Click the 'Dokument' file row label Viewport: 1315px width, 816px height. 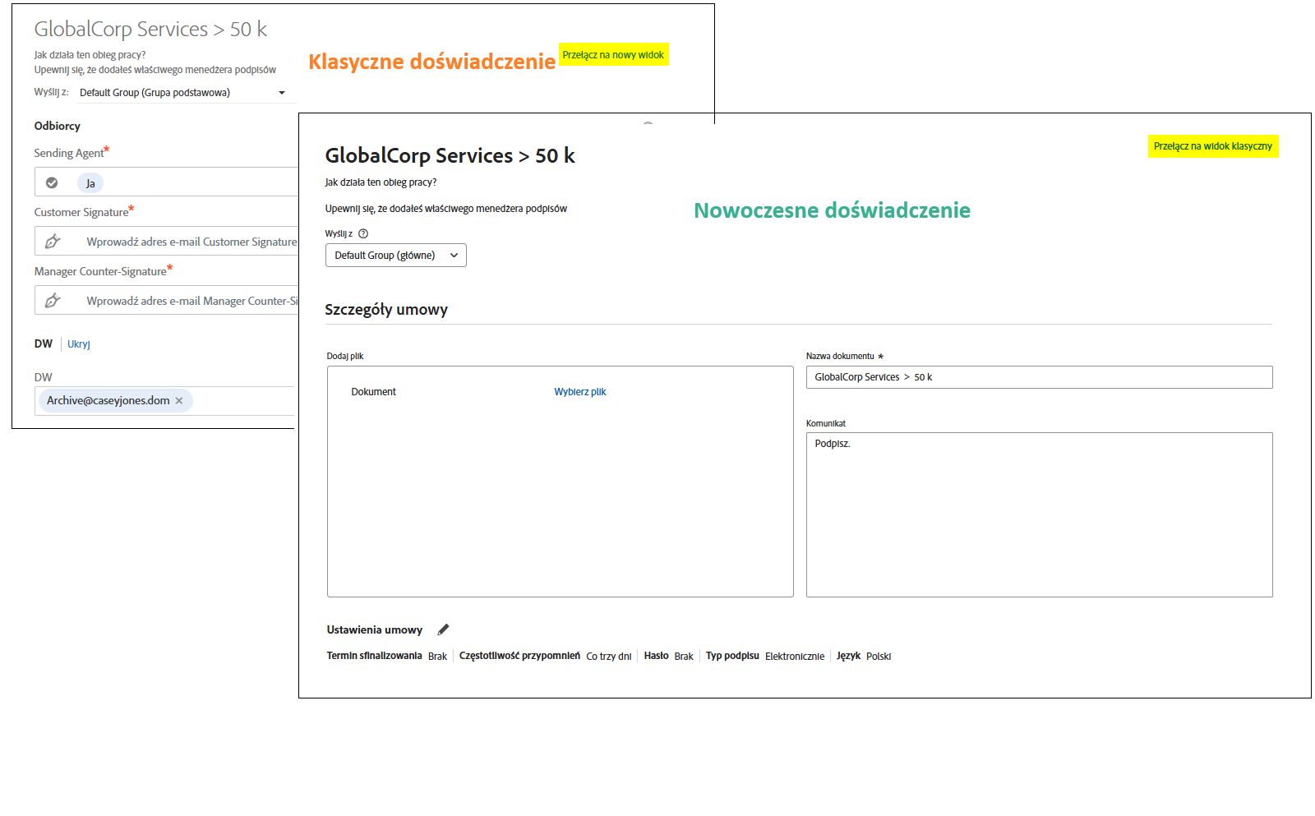pos(373,392)
